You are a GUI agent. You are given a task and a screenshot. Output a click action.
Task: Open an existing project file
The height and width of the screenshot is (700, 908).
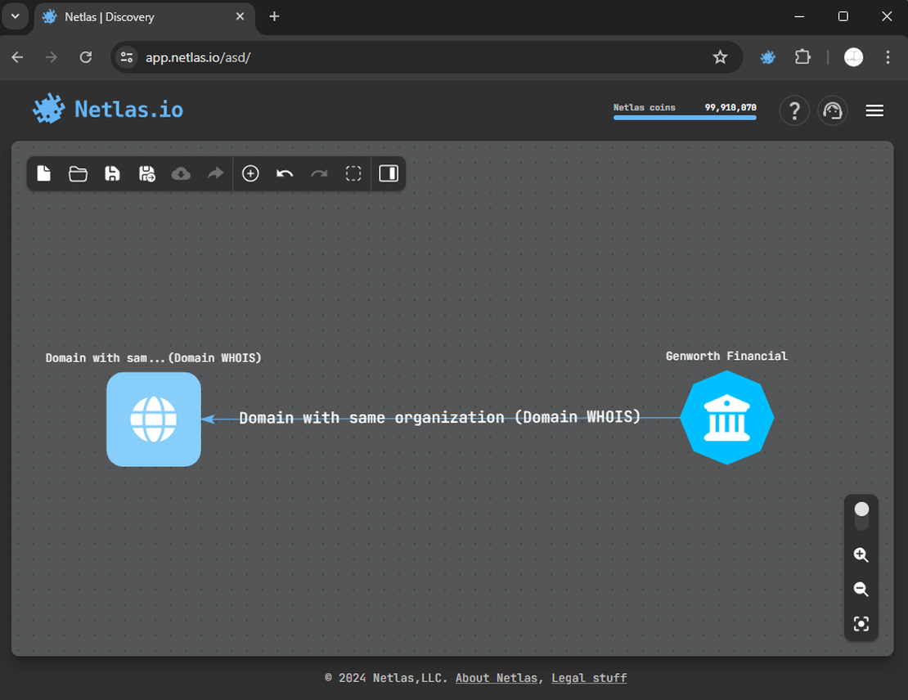point(78,173)
